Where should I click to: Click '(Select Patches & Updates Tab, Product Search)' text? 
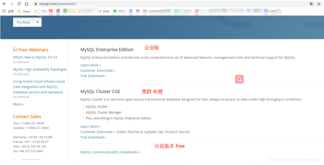point(153,132)
